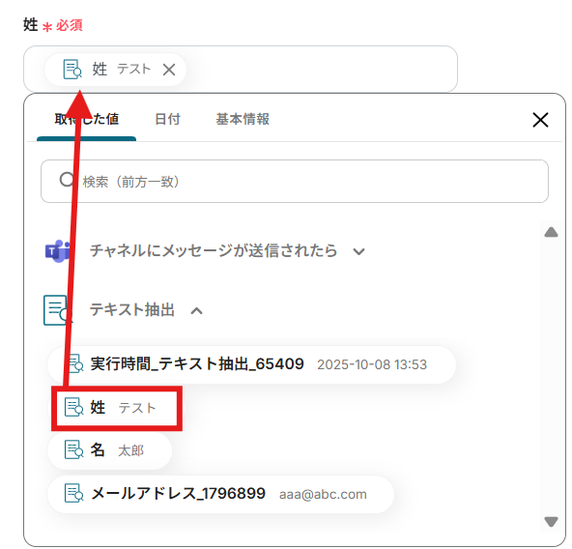Click the icon beside メールアドレス_1796899
This screenshot has height=549, width=572.
(x=73, y=494)
